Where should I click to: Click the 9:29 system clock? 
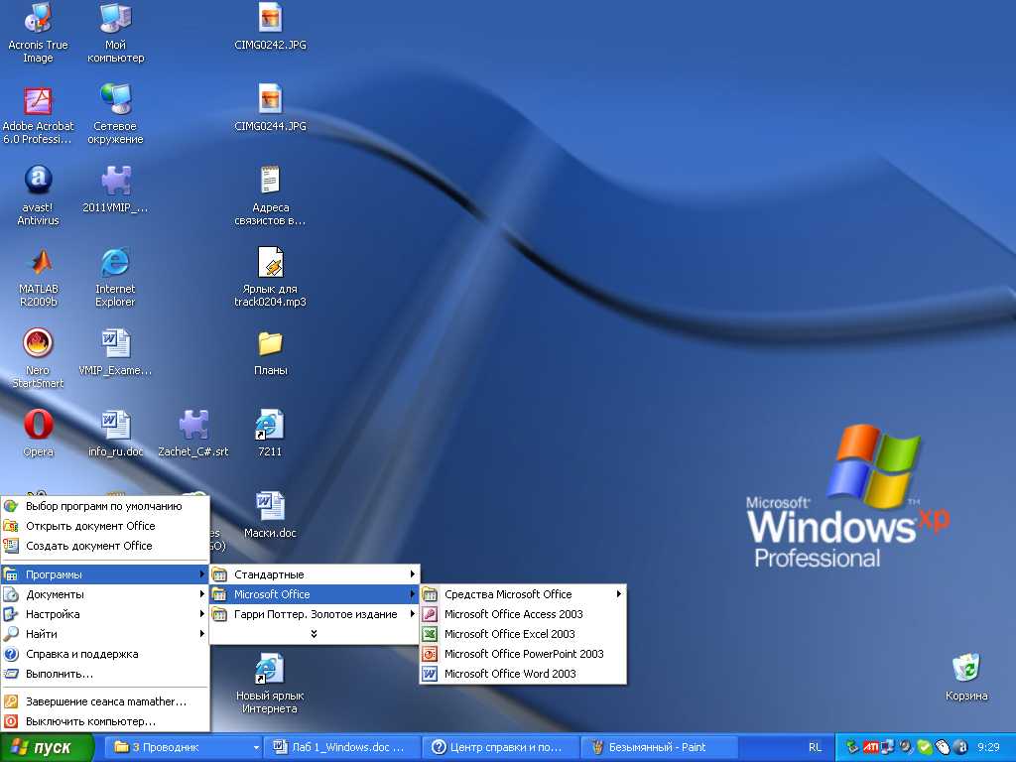[989, 747]
